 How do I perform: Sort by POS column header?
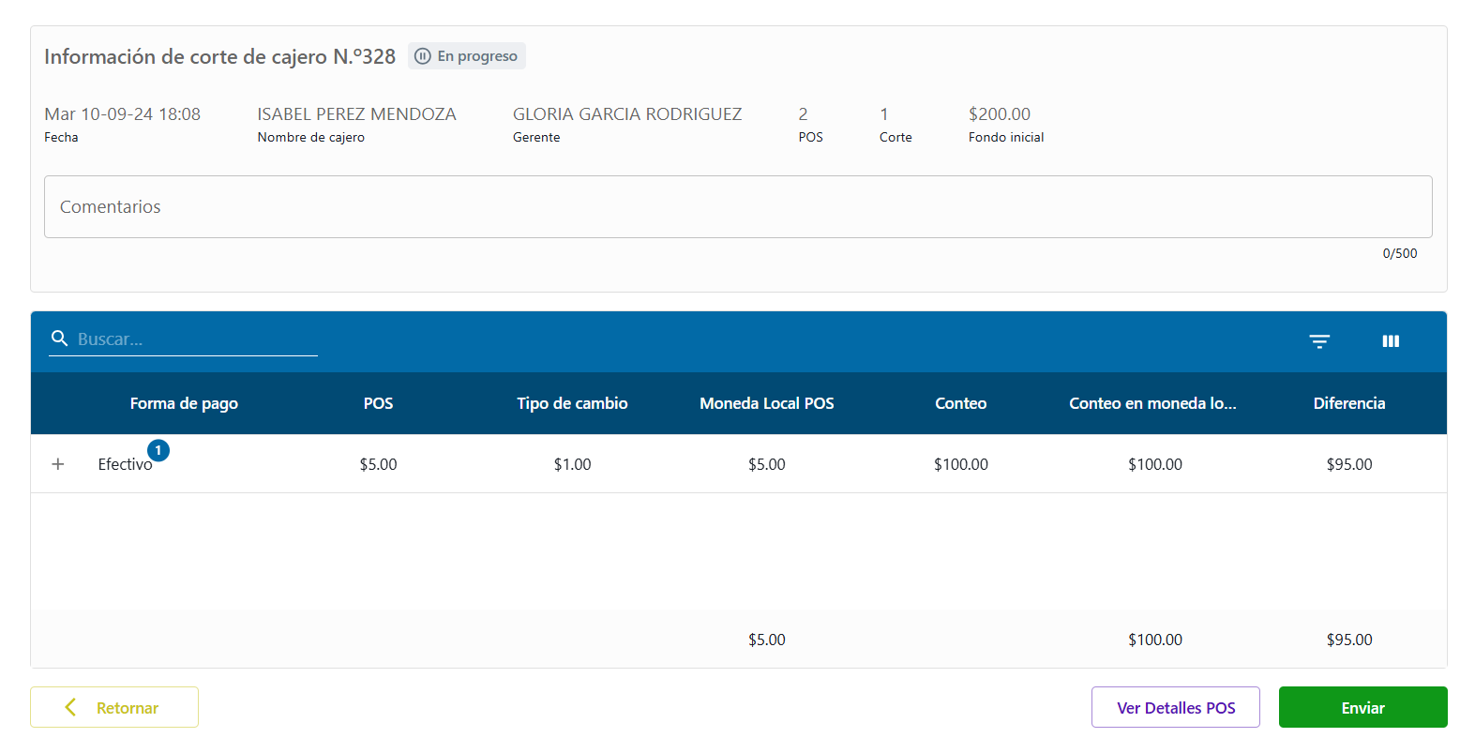point(378,403)
